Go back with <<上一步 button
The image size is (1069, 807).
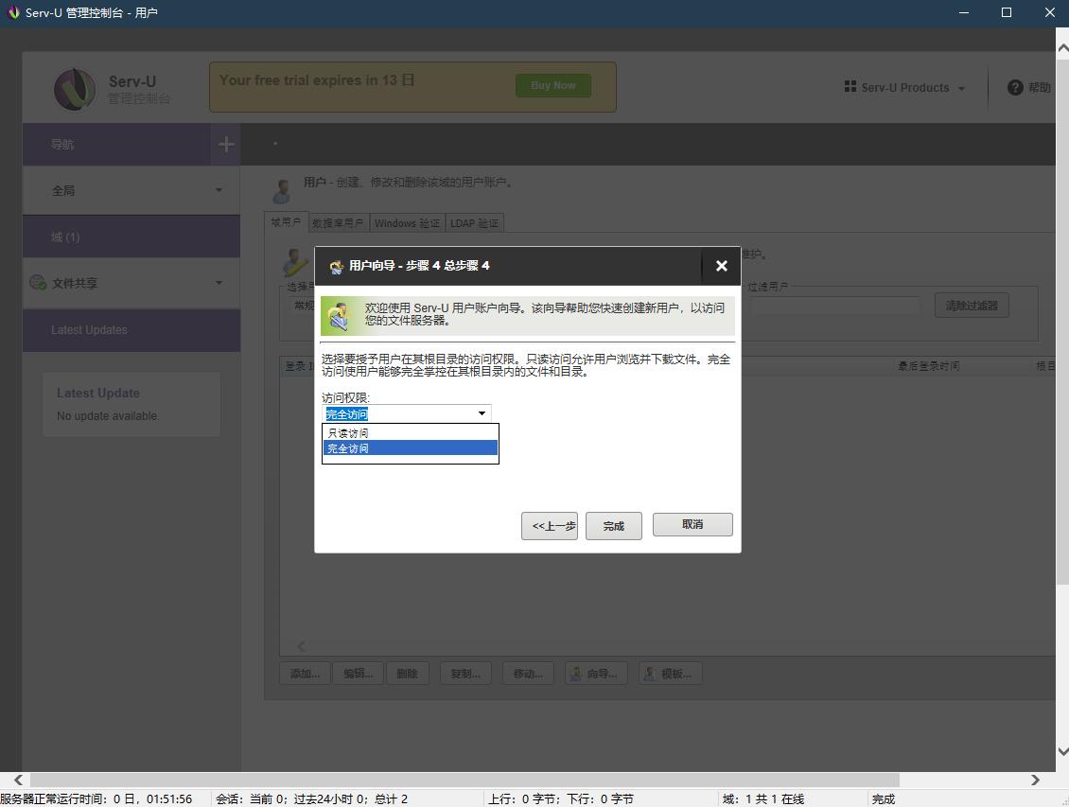(x=550, y=526)
